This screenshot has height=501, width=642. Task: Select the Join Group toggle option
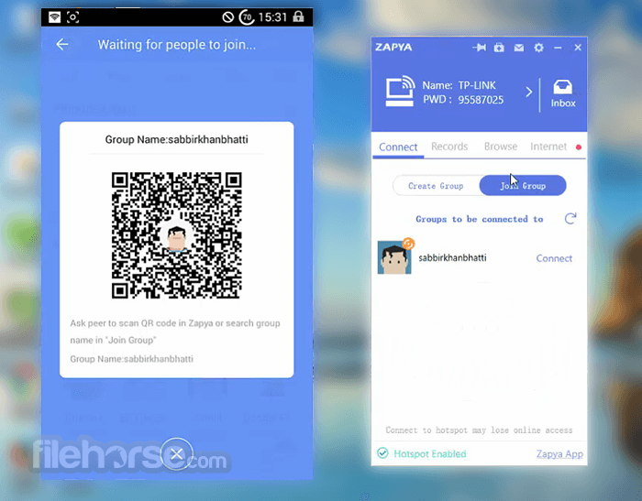[523, 186]
